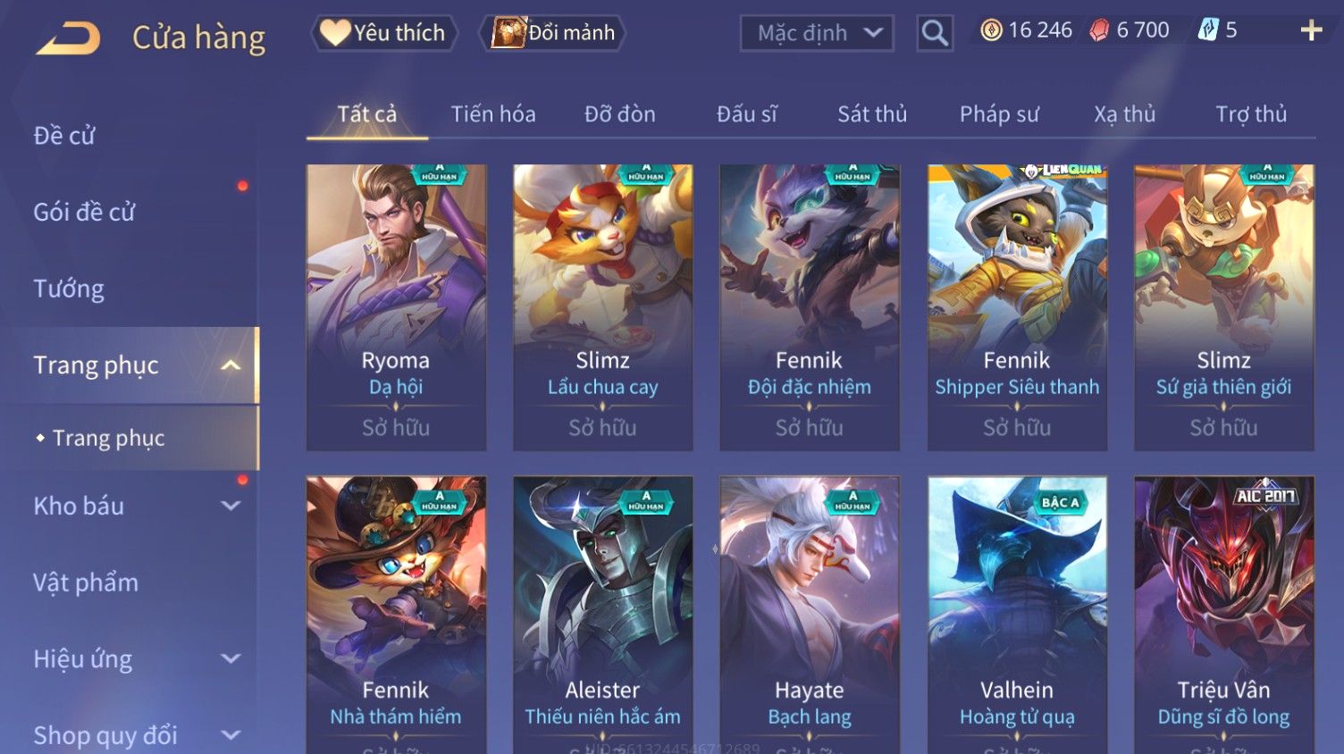1344x754 pixels.
Task: Select the Ryoma Dạ hội skin card
Action: [396, 307]
